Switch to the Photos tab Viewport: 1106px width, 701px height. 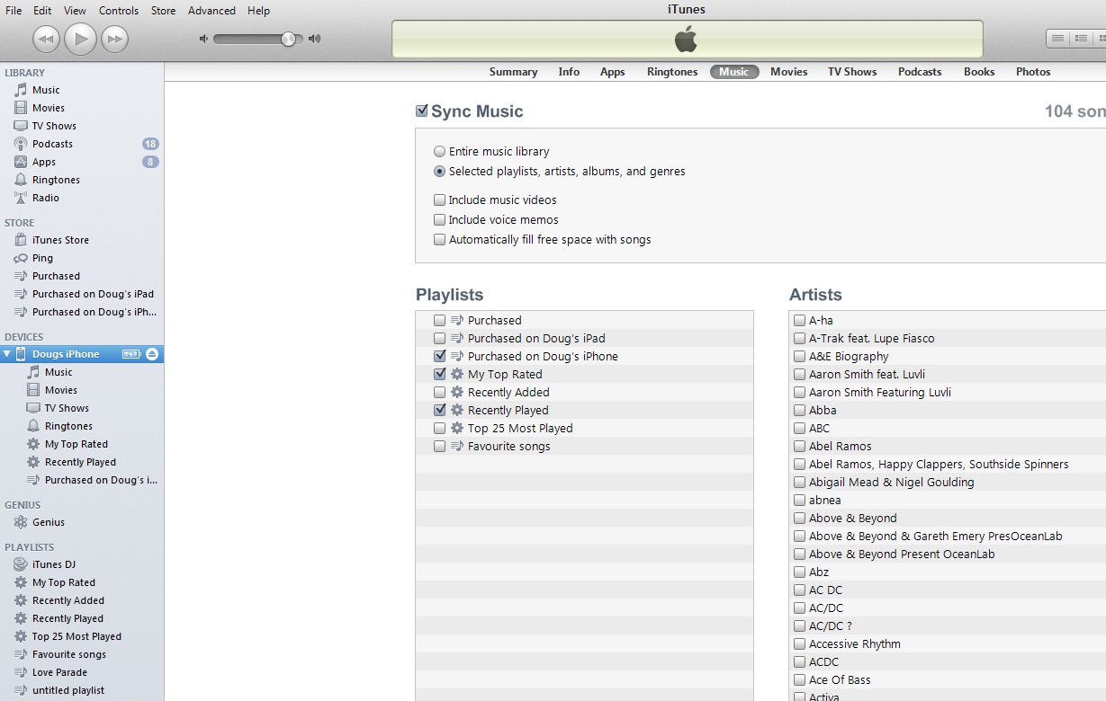pyautogui.click(x=1033, y=72)
